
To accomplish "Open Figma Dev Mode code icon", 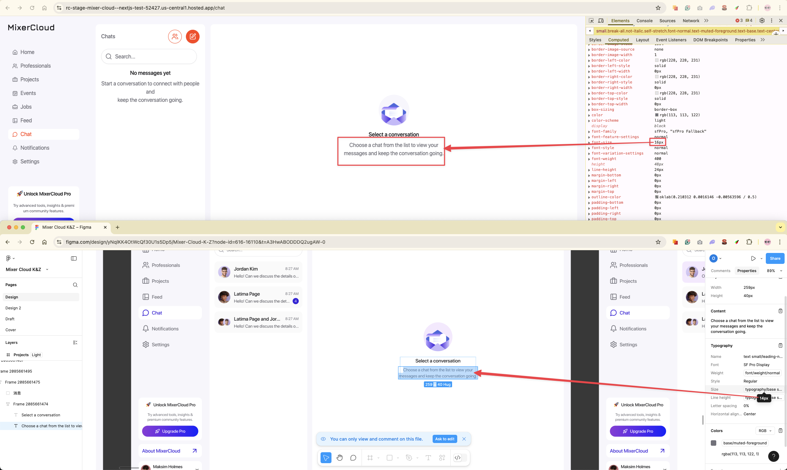I will (x=458, y=458).
